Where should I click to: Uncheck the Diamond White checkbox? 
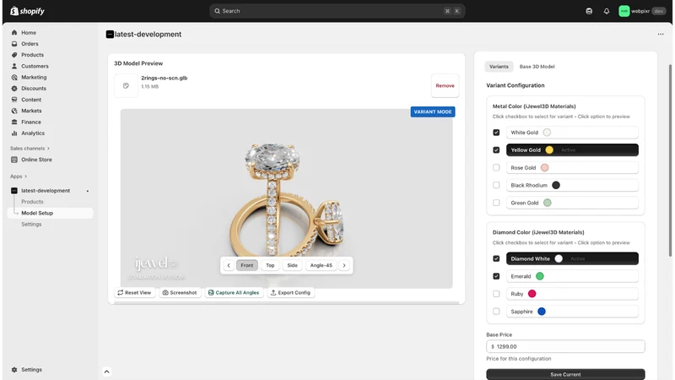click(x=496, y=258)
